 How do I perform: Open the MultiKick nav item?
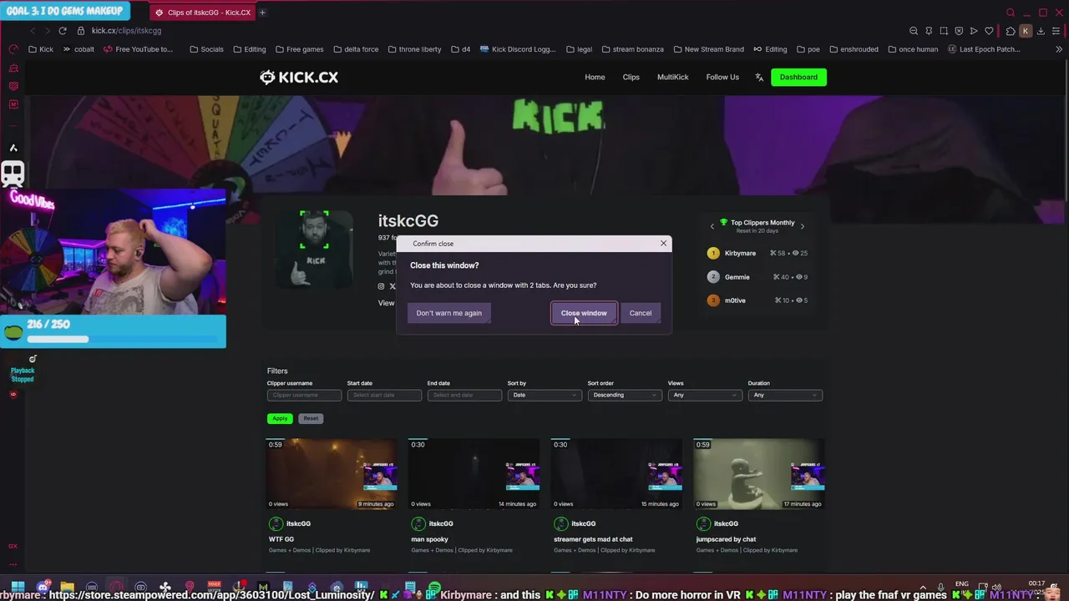[x=672, y=77]
